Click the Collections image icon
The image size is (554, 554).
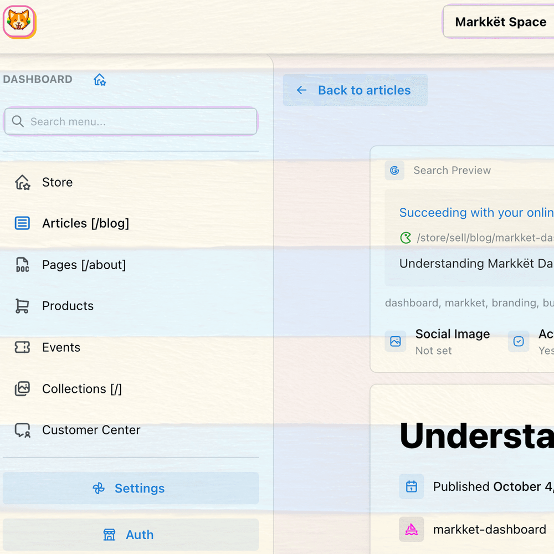click(x=22, y=388)
